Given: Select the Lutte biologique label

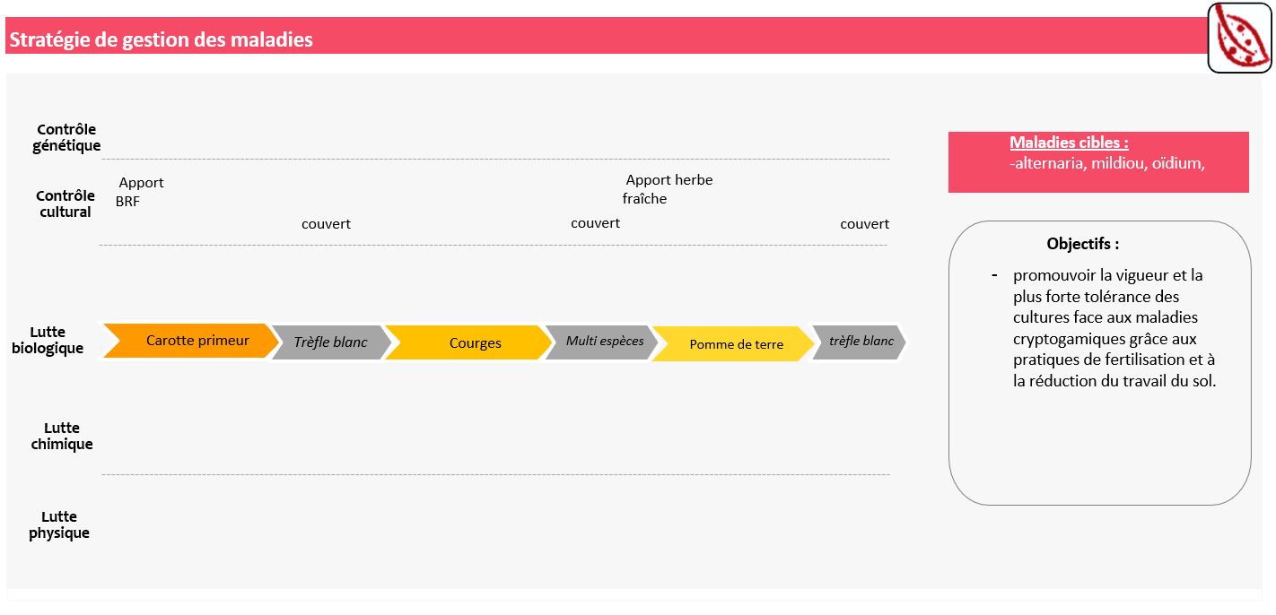Looking at the screenshot, I should point(48,340).
